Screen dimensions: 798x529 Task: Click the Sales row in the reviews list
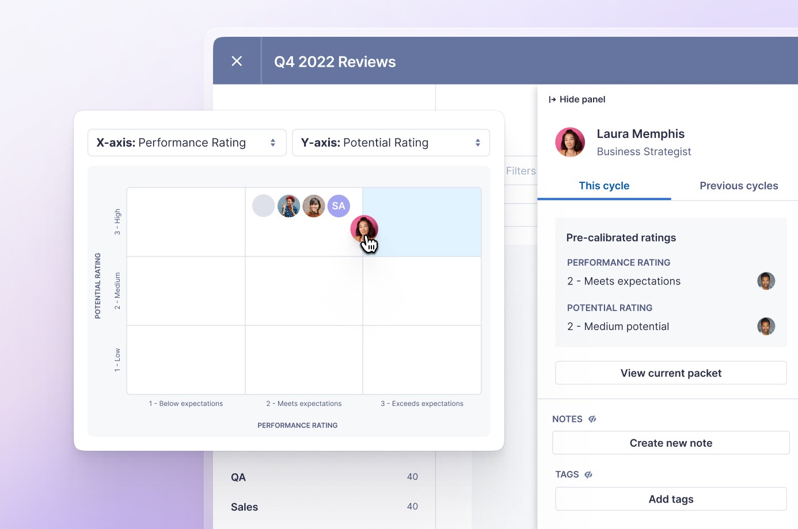[324, 507]
